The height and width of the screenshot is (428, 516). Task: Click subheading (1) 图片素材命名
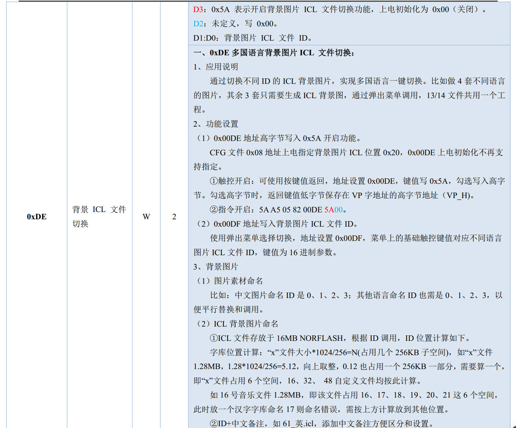click(x=230, y=281)
